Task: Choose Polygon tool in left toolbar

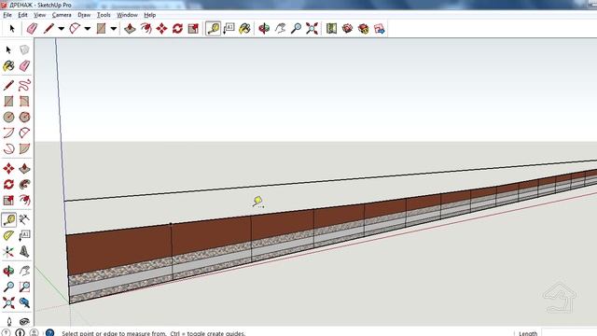Action: pos(24,117)
